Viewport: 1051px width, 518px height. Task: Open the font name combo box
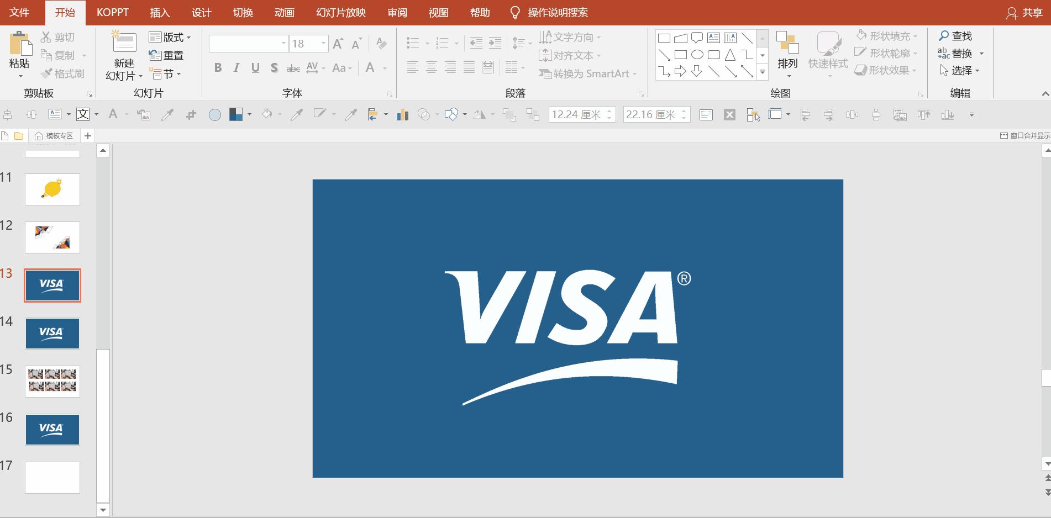point(249,44)
